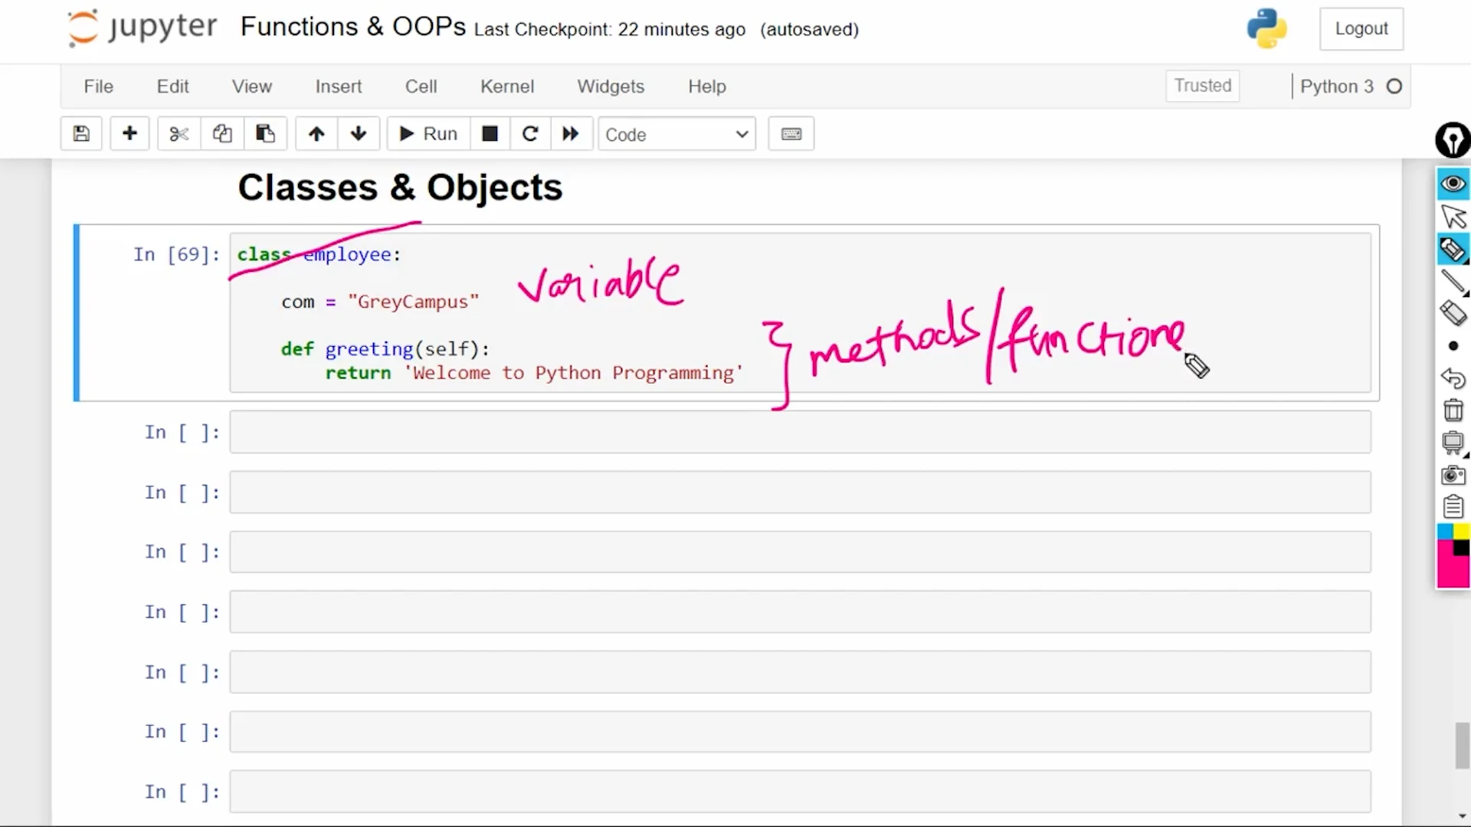The height and width of the screenshot is (827, 1471).
Task: Add a new cell with the plus icon
Action: click(129, 133)
